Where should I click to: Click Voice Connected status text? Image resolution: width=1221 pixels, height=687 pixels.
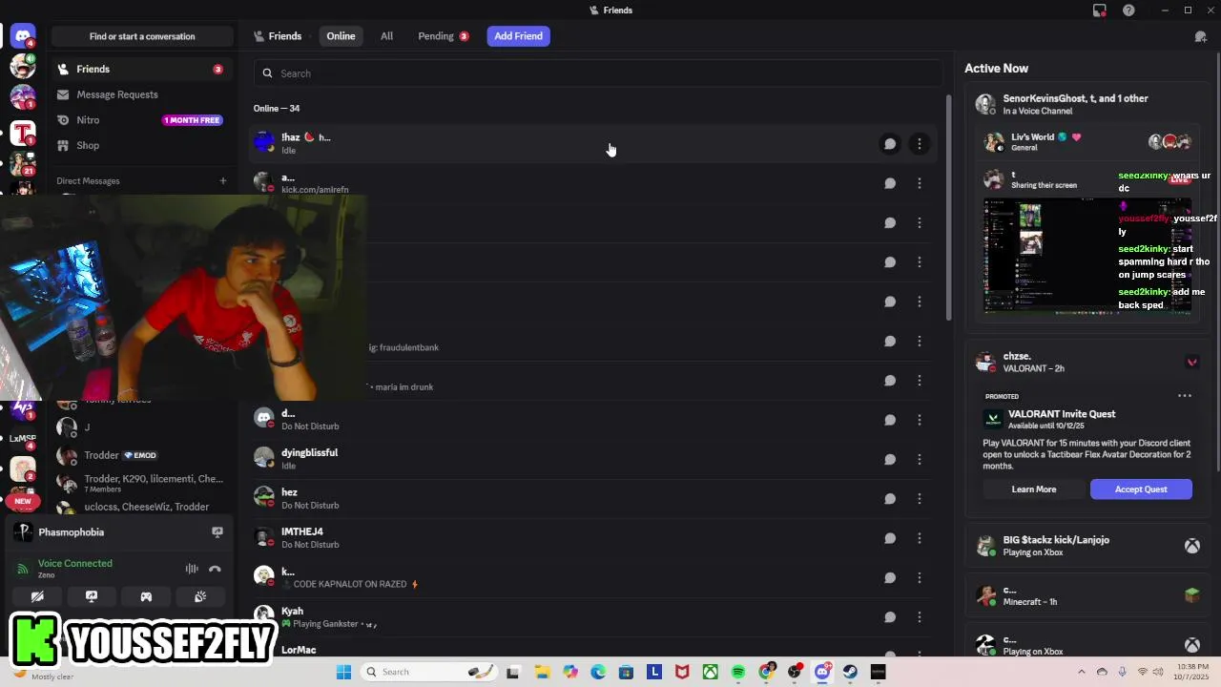click(75, 563)
